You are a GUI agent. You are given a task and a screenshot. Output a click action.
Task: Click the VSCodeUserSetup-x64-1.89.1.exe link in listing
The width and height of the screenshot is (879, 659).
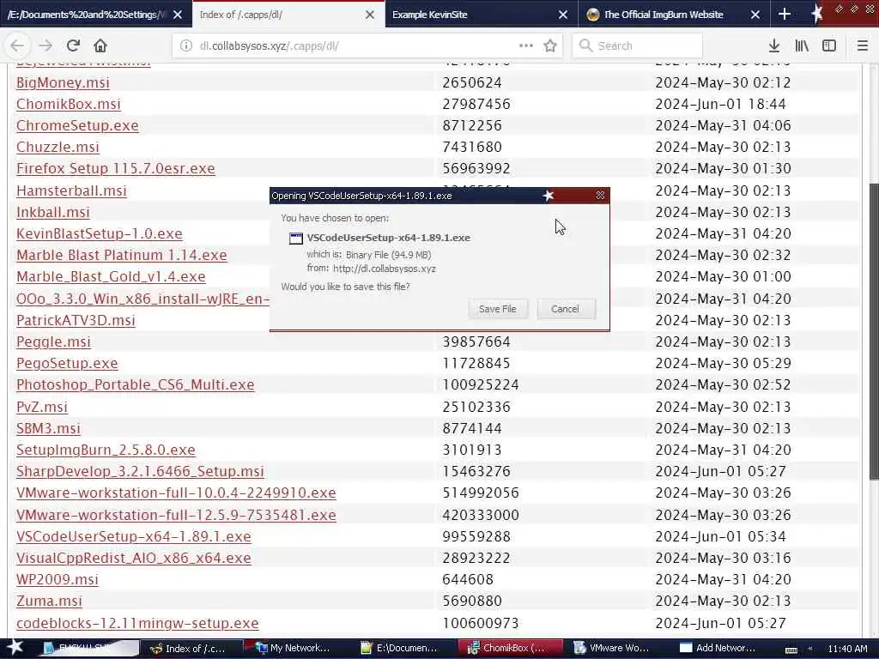tap(133, 537)
